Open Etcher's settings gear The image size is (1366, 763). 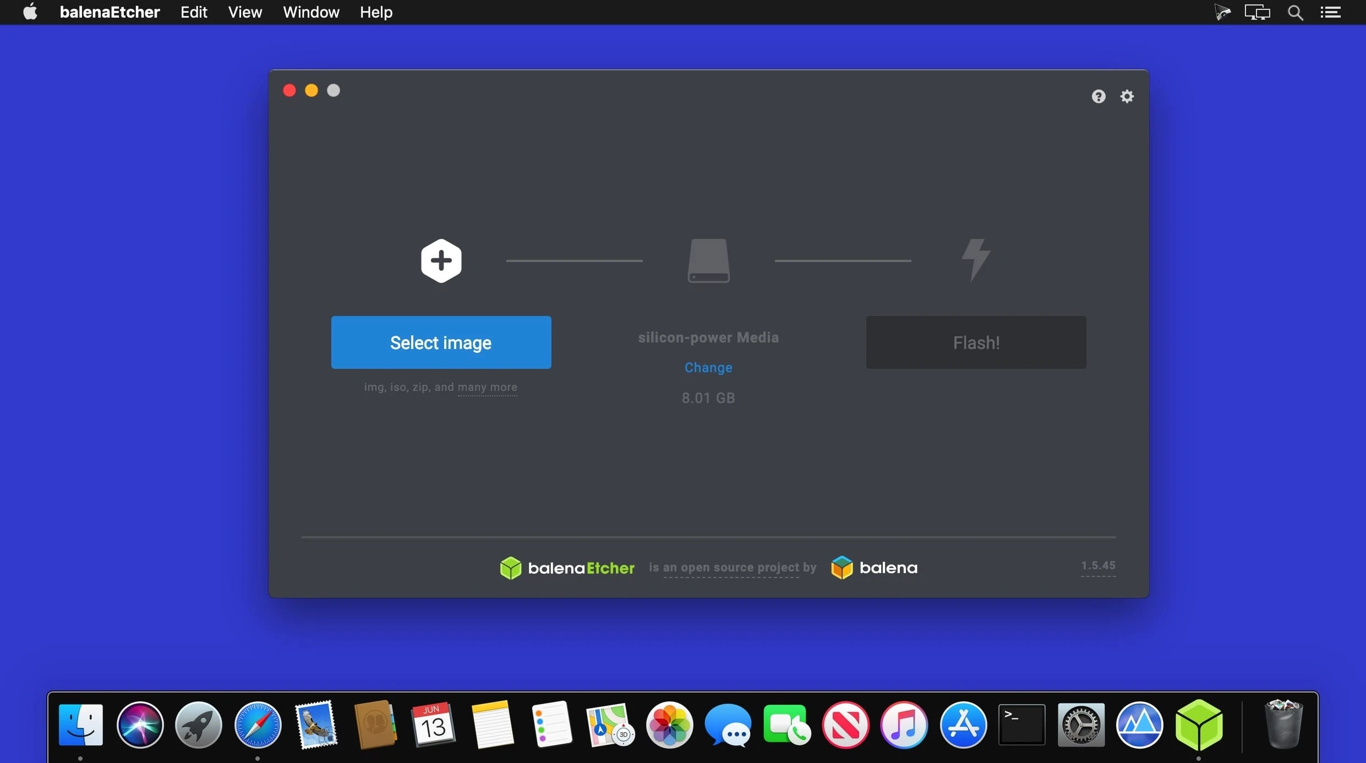coord(1126,96)
